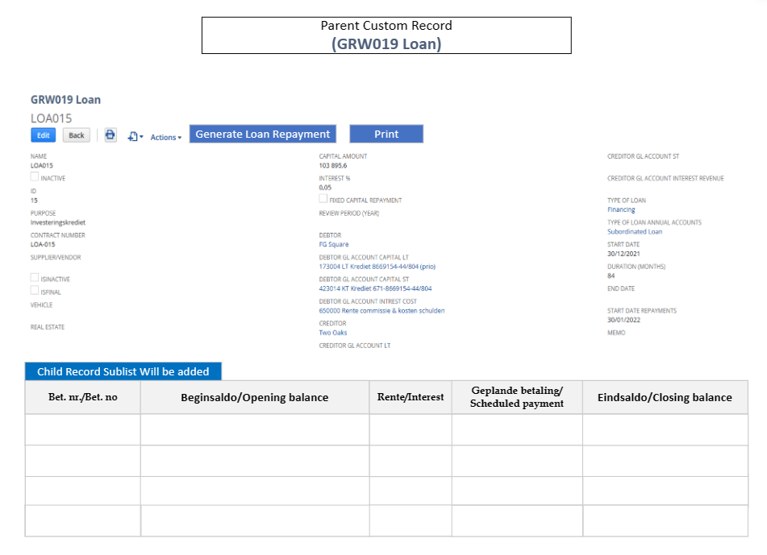Image resolution: width=767 pixels, height=555 pixels.
Task: Open the FG Square debtor link
Action: [x=334, y=244]
